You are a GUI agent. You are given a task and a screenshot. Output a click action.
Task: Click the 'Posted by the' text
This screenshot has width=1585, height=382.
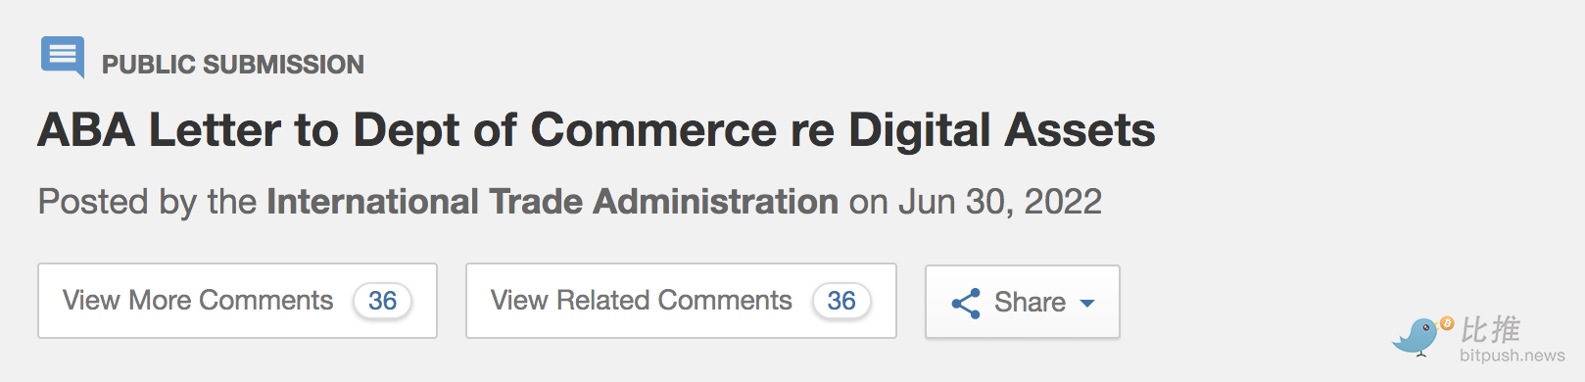147,202
